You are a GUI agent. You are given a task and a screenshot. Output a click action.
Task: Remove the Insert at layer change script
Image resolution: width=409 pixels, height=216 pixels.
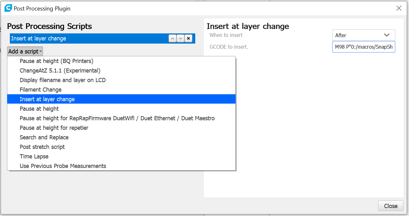[189, 38]
